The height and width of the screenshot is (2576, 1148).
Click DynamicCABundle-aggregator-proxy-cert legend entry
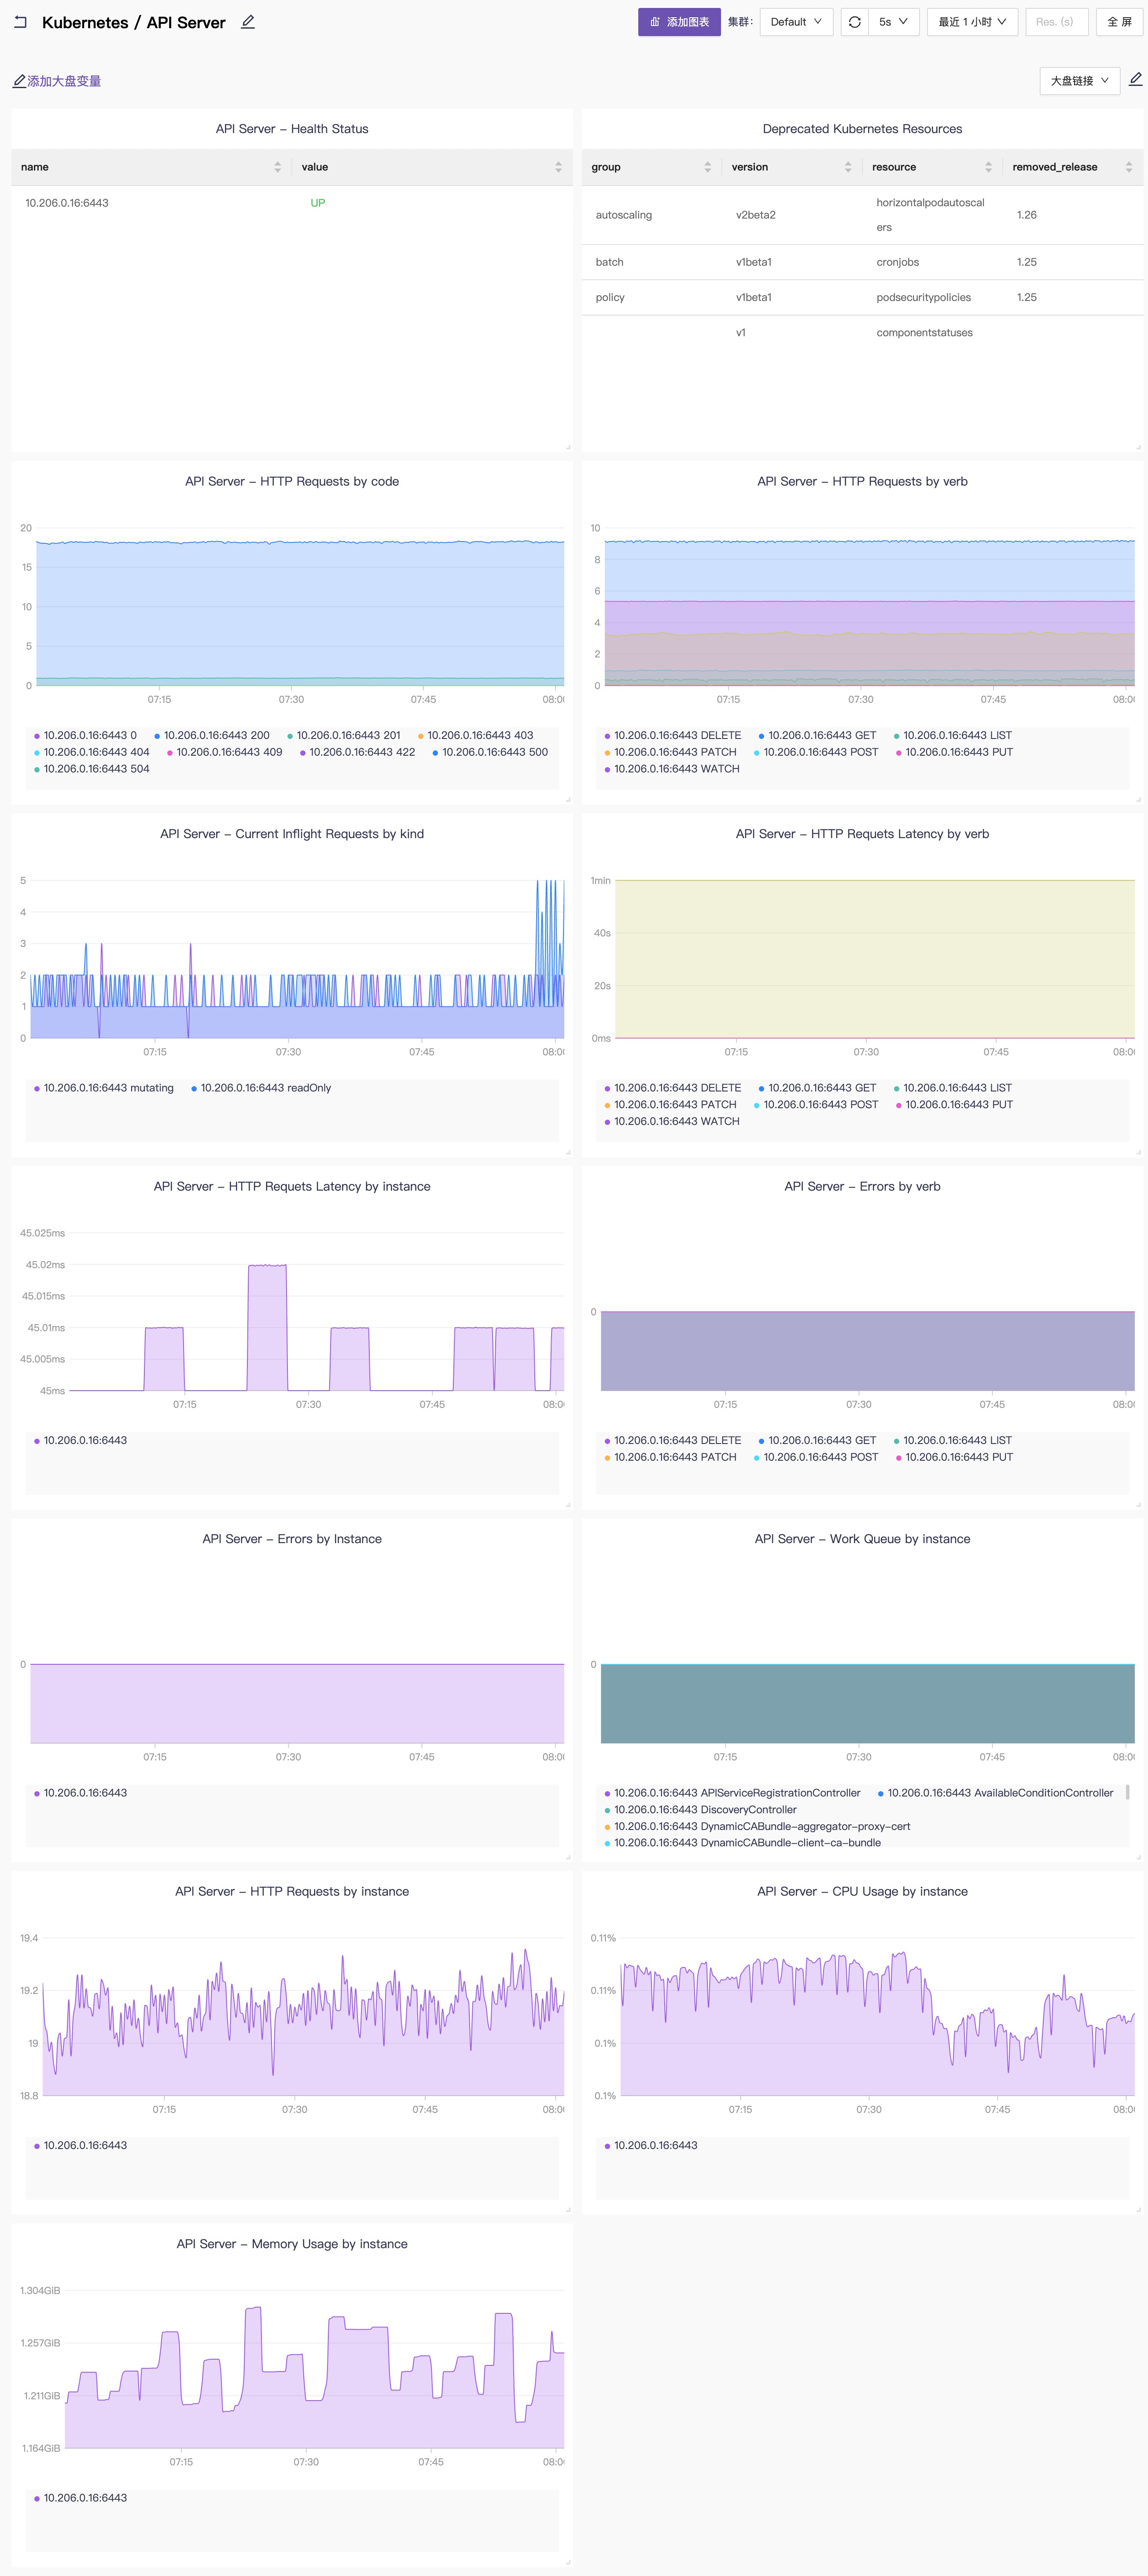pos(758,1827)
